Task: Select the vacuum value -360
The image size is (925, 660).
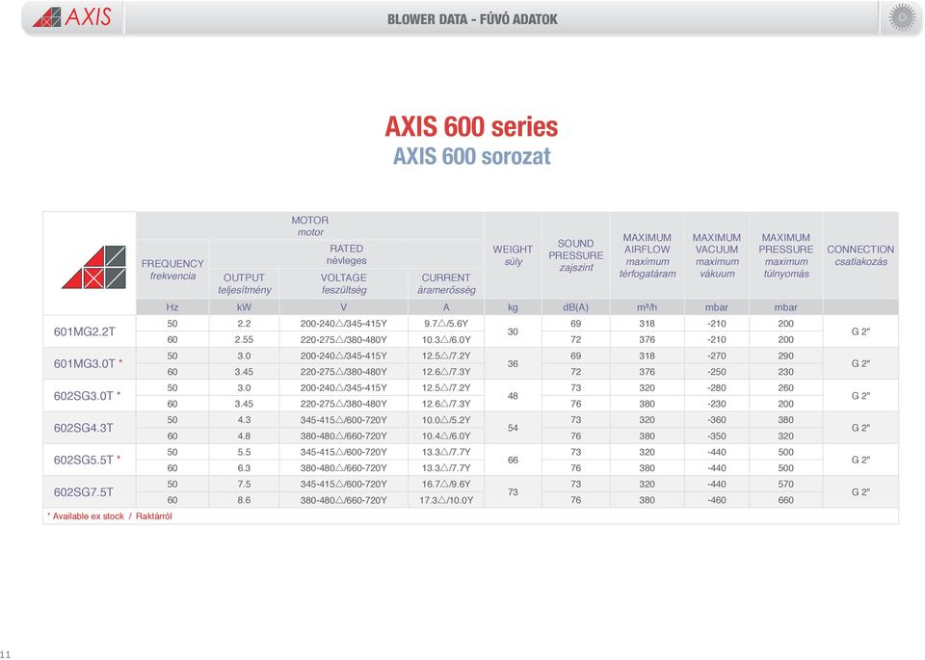Action: 716,420
